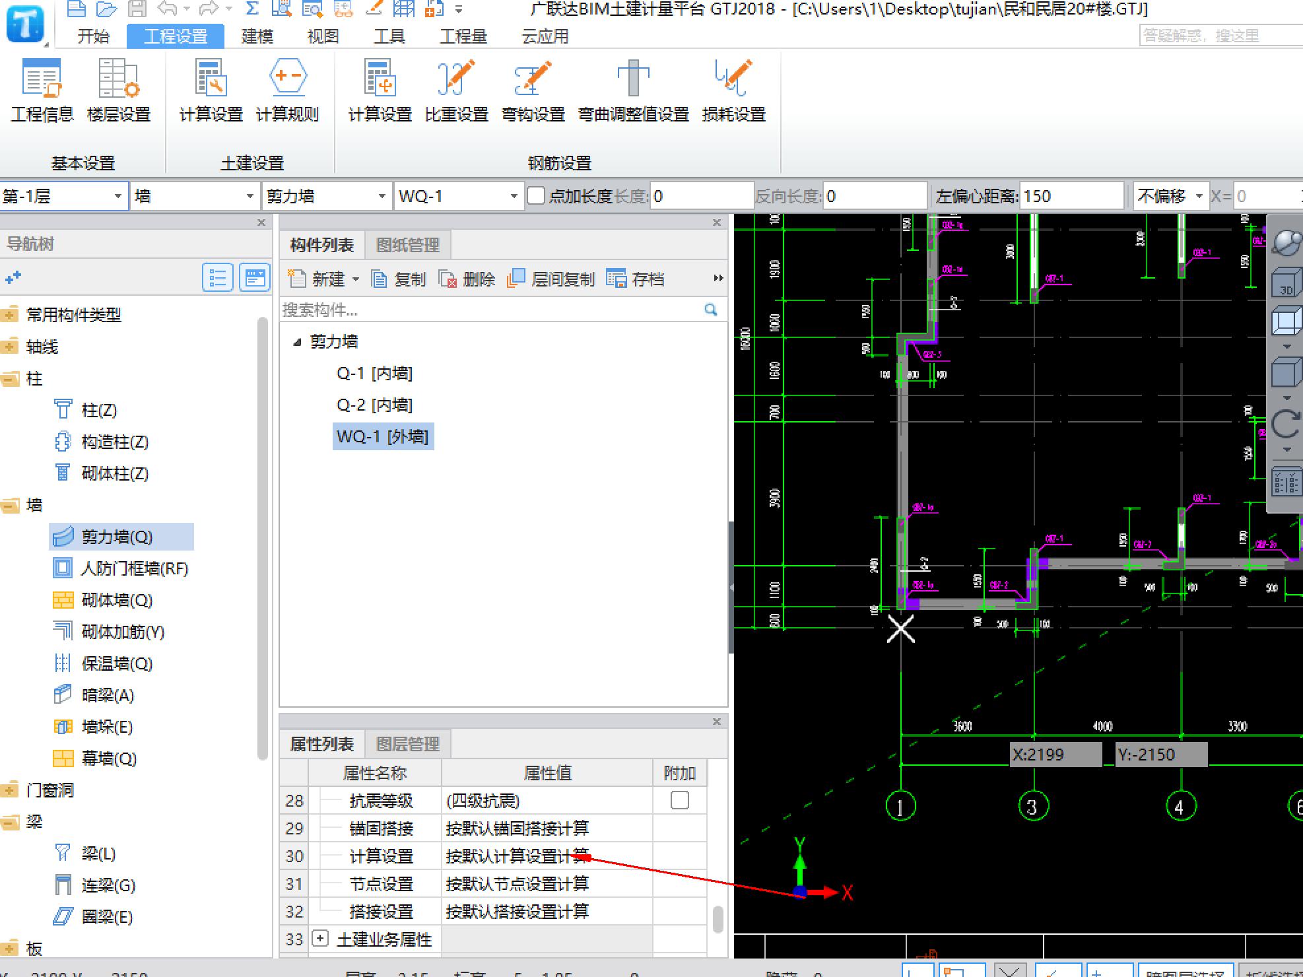The image size is (1303, 977).
Task: Open 计算规则 calculation rules
Action: point(288,90)
